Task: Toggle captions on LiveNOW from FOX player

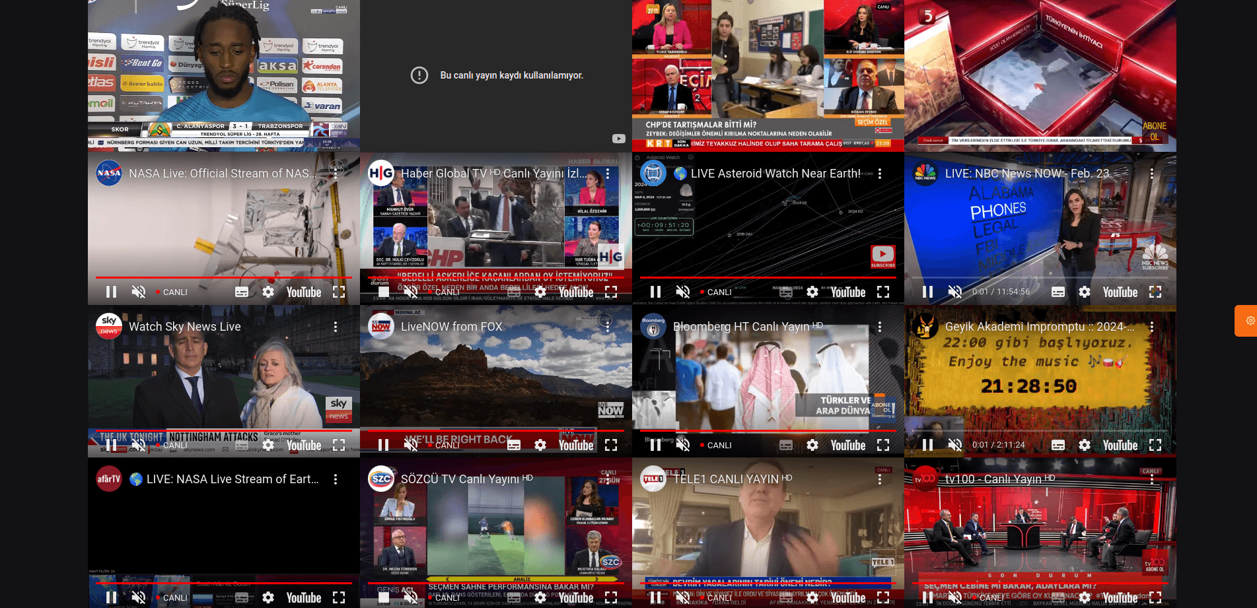Action: tap(514, 445)
